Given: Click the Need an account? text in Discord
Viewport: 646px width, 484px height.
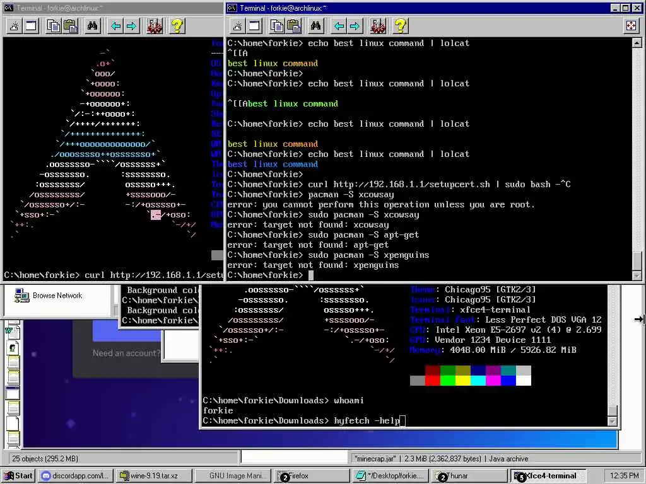Looking at the screenshot, I should 126,353.
